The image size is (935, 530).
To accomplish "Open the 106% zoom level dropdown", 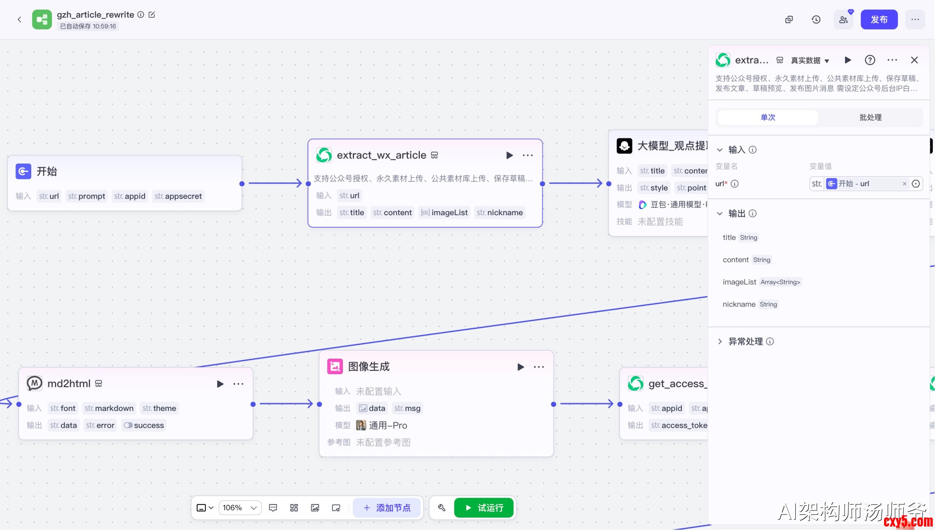I will click(240, 507).
